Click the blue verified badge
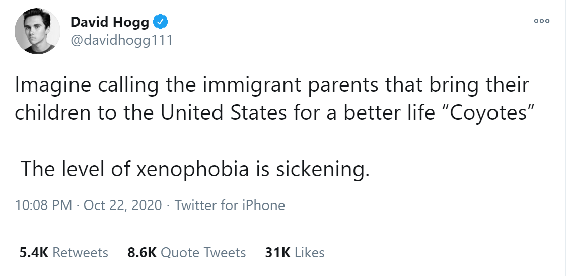The width and height of the screenshot is (568, 276). coord(161,22)
